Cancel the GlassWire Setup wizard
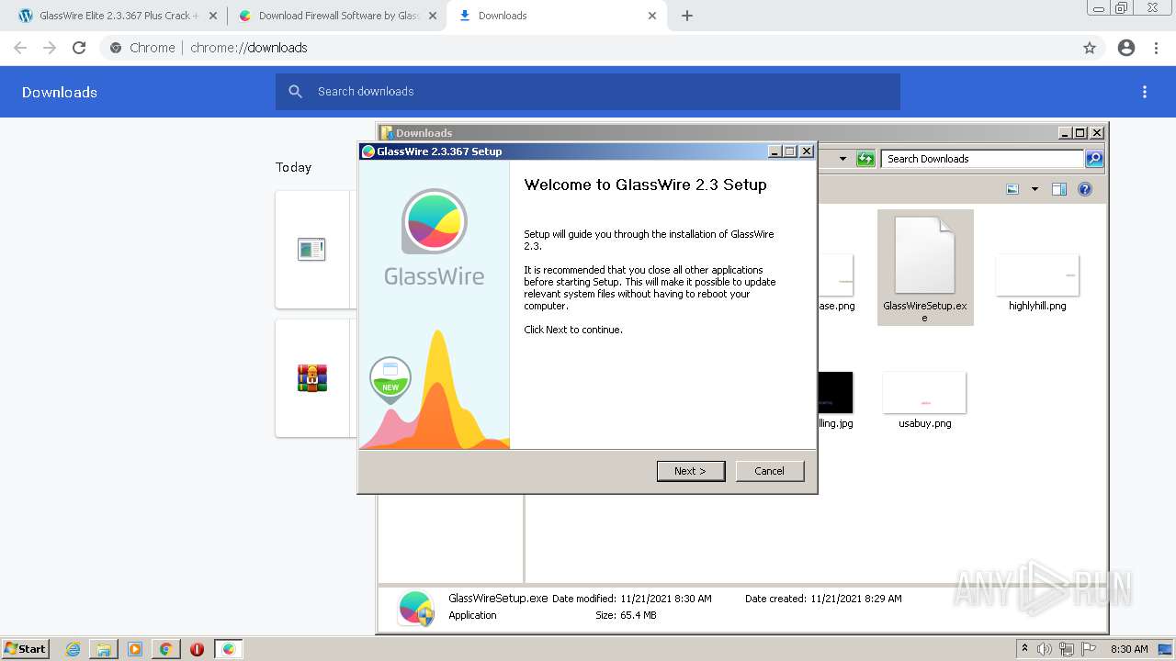 coord(770,471)
